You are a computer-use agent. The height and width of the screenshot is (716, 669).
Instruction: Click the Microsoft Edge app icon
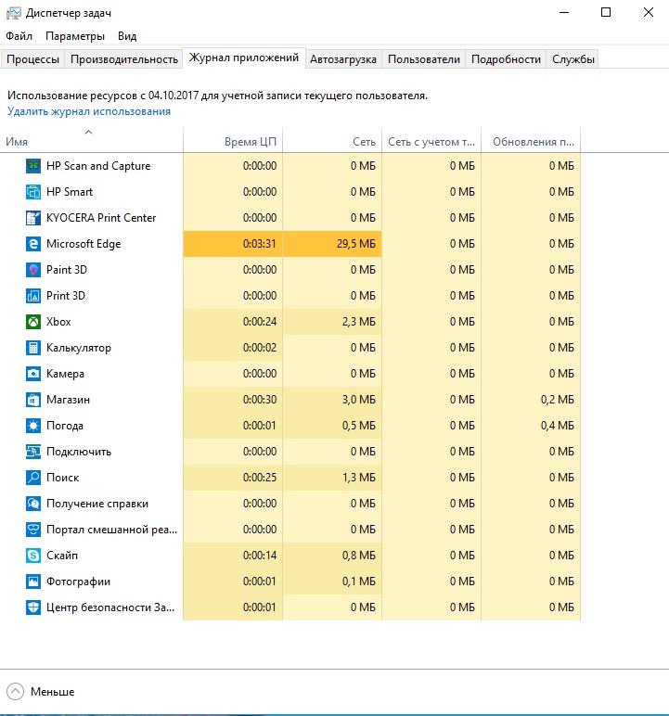pos(33,244)
